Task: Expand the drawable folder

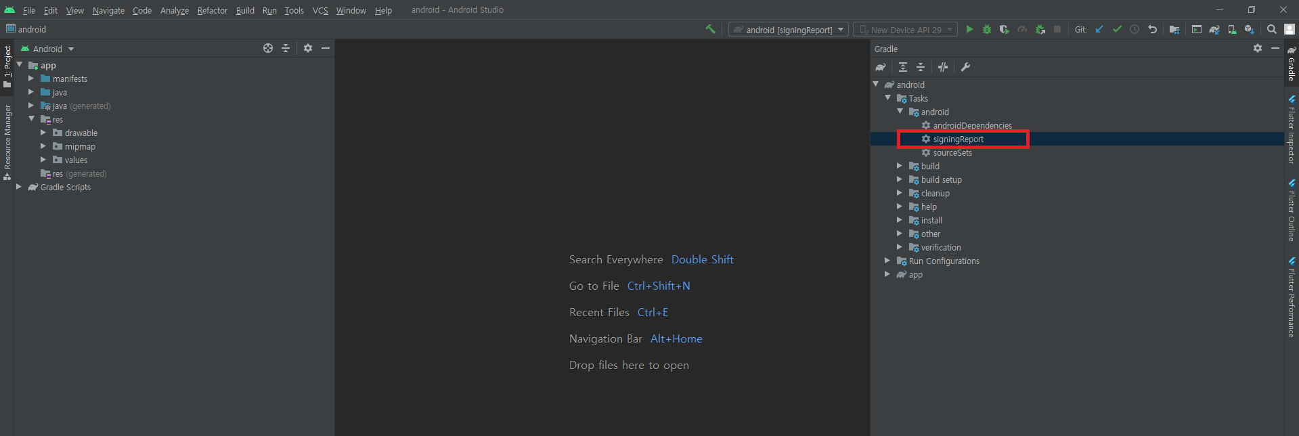Action: (43, 133)
